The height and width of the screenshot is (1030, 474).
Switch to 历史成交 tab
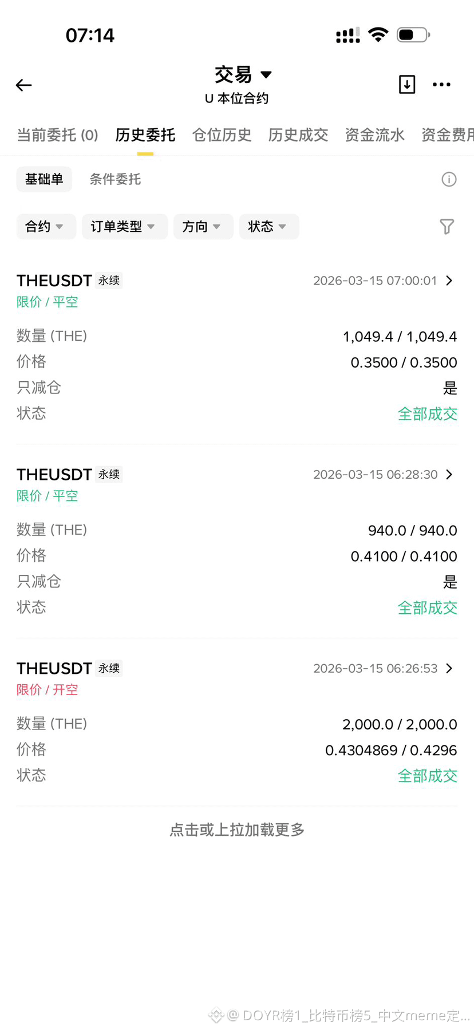pos(298,135)
